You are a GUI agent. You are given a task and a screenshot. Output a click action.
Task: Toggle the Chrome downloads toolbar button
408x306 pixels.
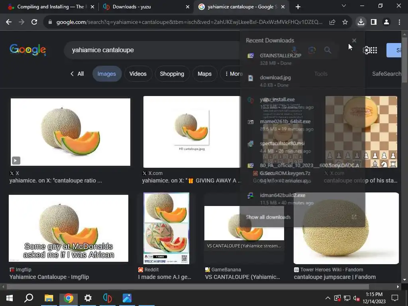[361, 22]
